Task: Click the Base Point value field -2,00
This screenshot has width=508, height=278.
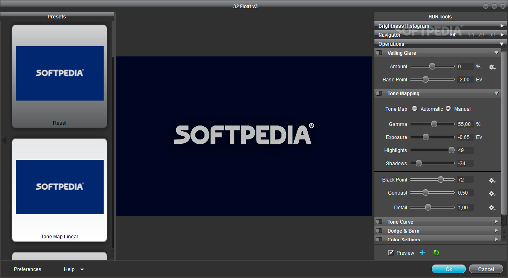Action: pos(465,80)
